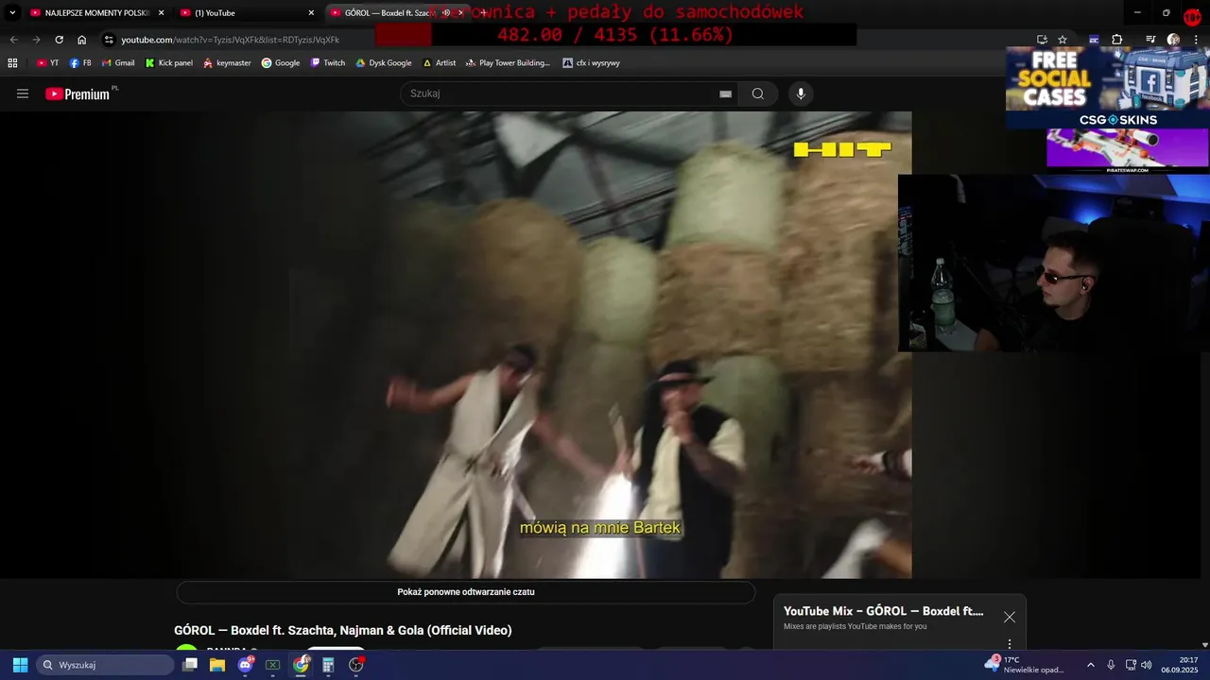View site information next to URL

[109, 40]
